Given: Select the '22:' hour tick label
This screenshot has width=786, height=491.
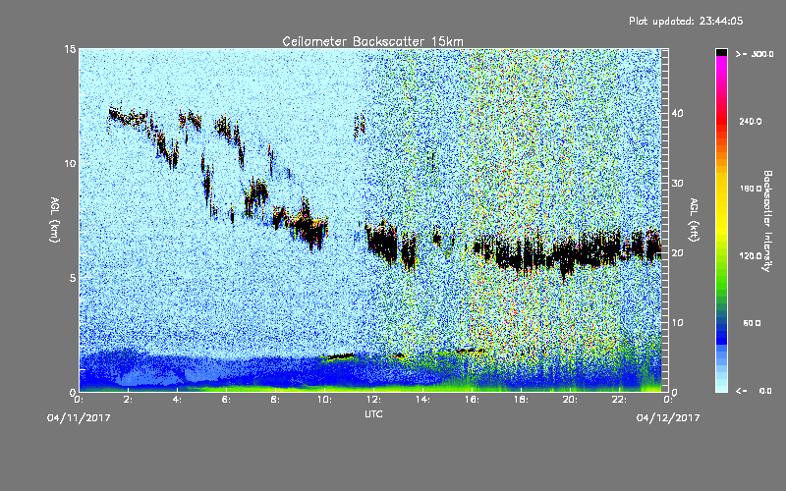Looking at the screenshot, I should 619,400.
